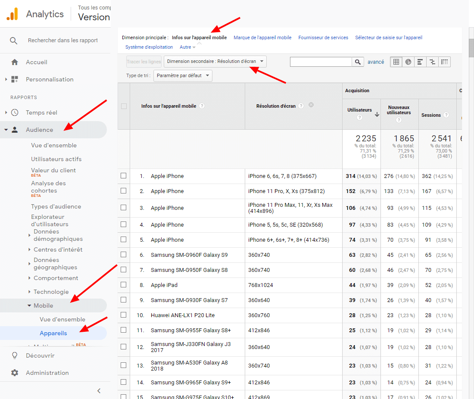
Task: Check row 4 iPhone 5, 5s, 5c, SE checkbox
Action: pos(124,224)
